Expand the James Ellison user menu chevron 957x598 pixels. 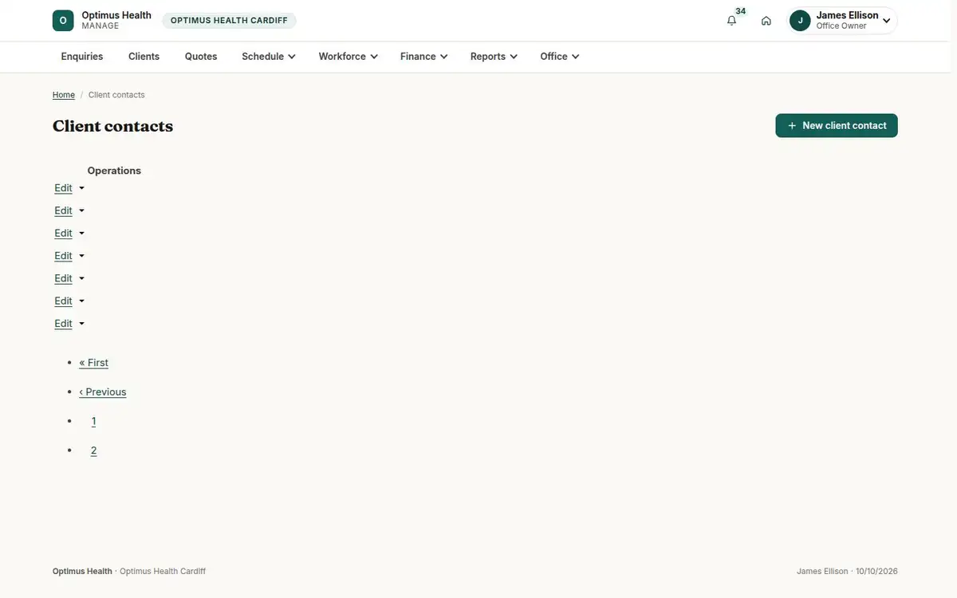887,21
